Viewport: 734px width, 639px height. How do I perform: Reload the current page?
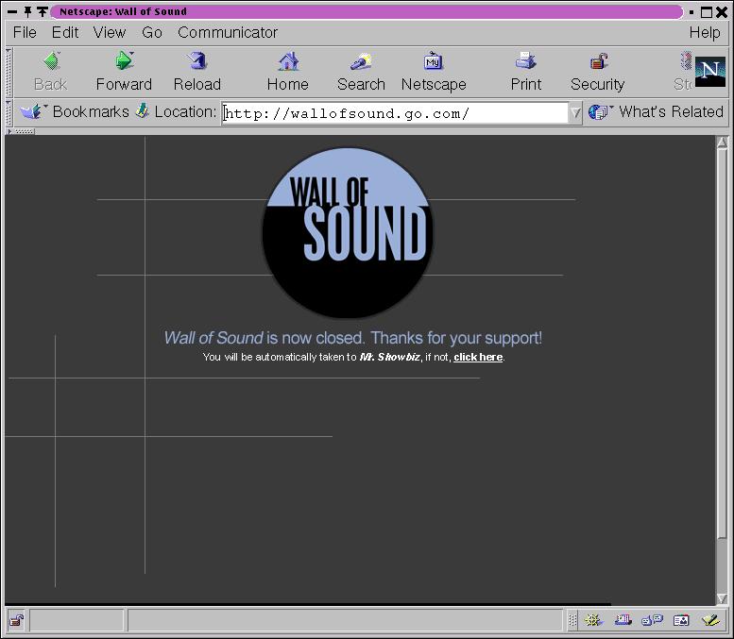tap(197, 60)
